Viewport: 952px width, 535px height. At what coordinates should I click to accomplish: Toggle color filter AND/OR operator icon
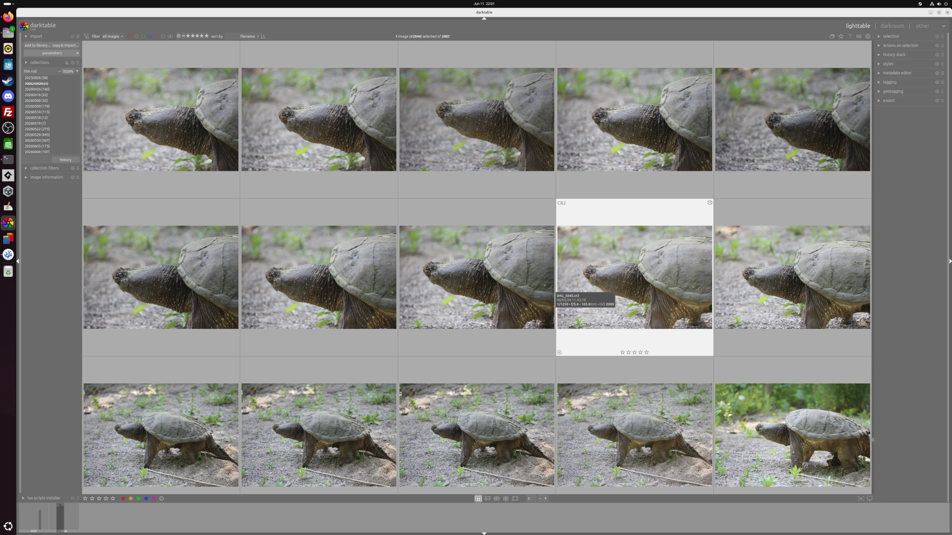pyautogui.click(x=170, y=36)
